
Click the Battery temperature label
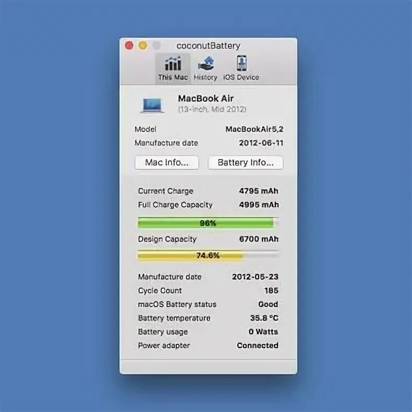pyautogui.click(x=174, y=318)
